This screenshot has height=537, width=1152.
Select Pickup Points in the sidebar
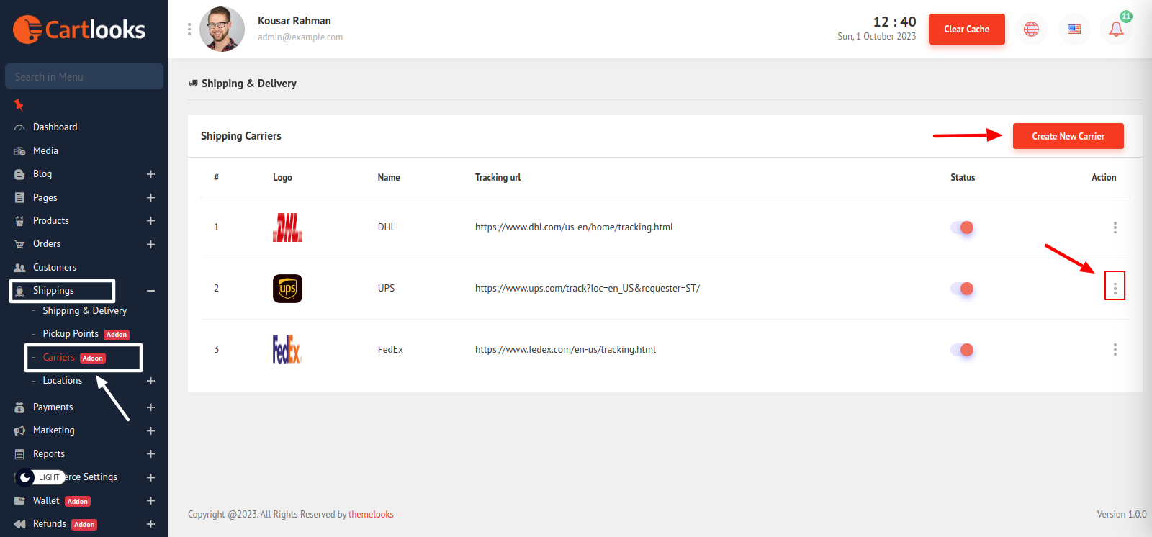(x=71, y=334)
